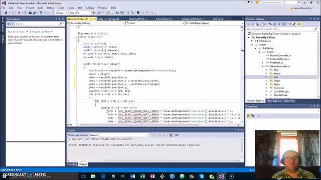Open the Show output from General dropdown

pyautogui.click(x=120, y=135)
